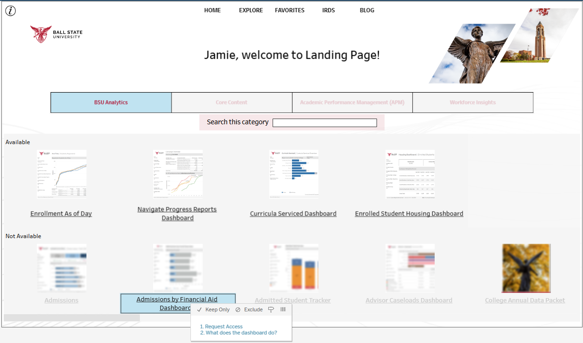Click the horizontal scrollbar below Not Available list
Screen dimensions: 583x343
click(x=72, y=318)
